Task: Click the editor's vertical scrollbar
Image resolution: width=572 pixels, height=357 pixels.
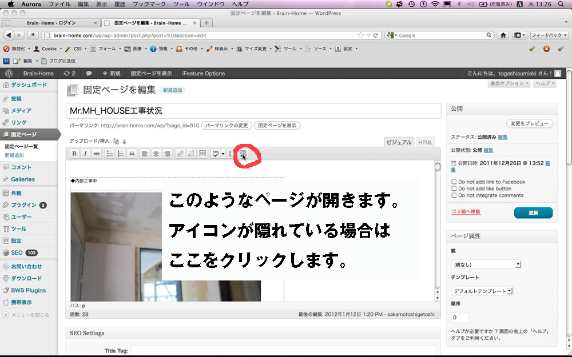Action: pos(438,228)
